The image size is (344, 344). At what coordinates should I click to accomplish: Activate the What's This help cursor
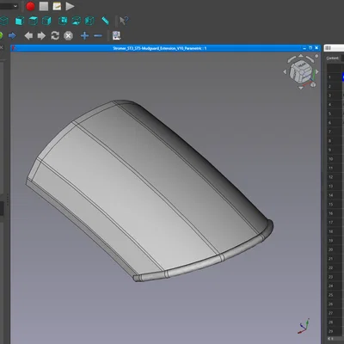point(124,21)
